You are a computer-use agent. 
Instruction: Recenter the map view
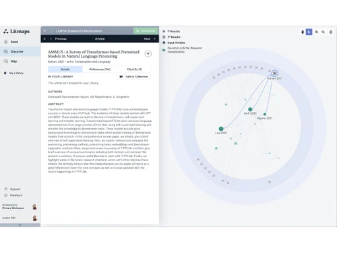pos(331,32)
